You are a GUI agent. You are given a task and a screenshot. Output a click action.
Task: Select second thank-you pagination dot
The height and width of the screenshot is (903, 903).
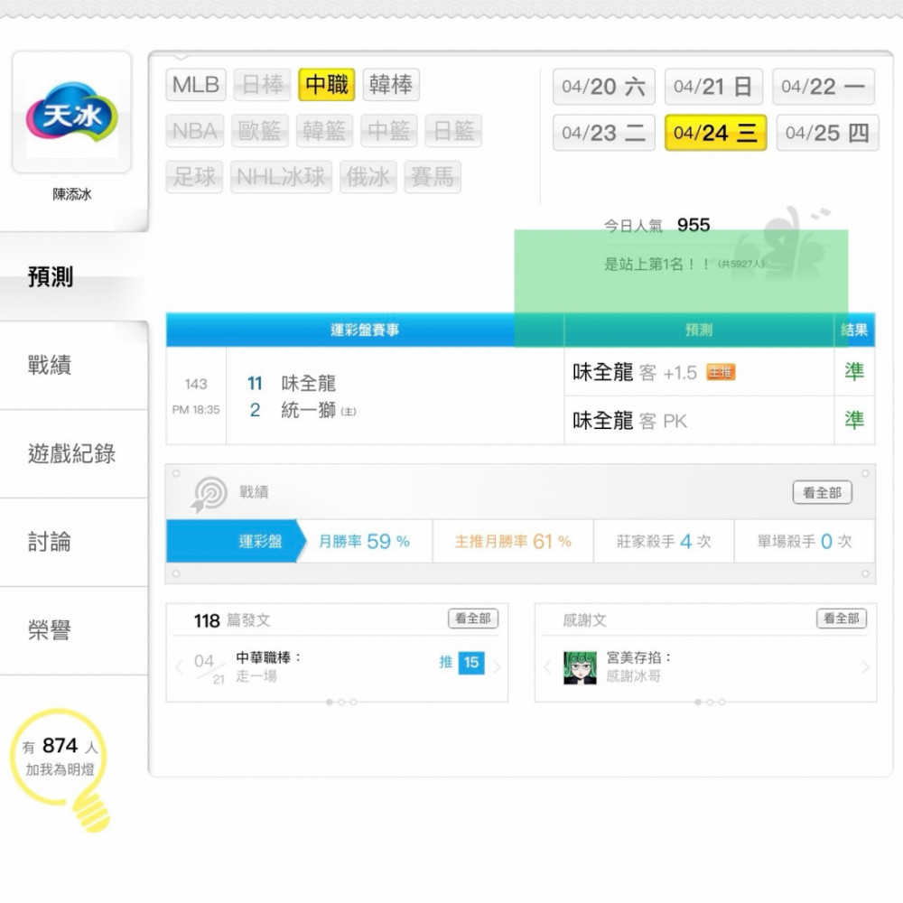[710, 702]
